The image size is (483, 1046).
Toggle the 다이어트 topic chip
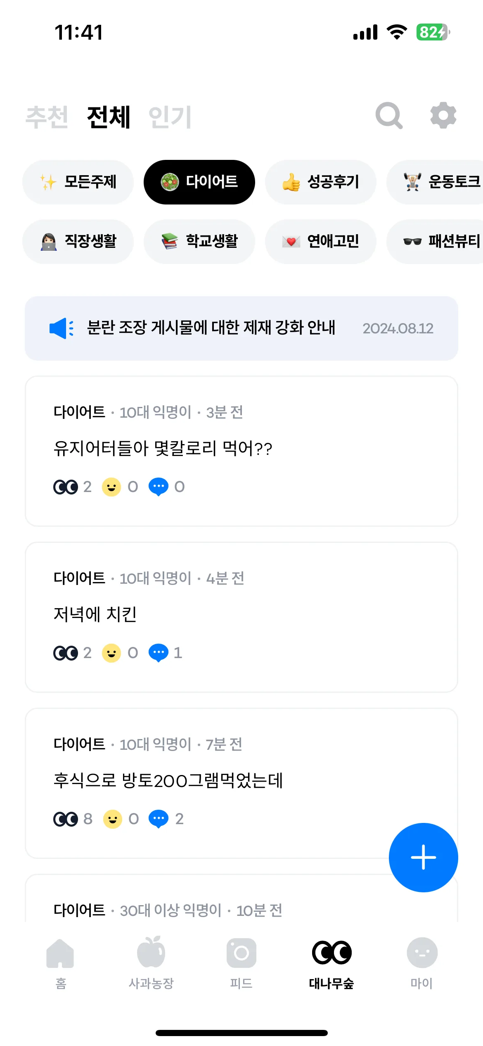[199, 182]
